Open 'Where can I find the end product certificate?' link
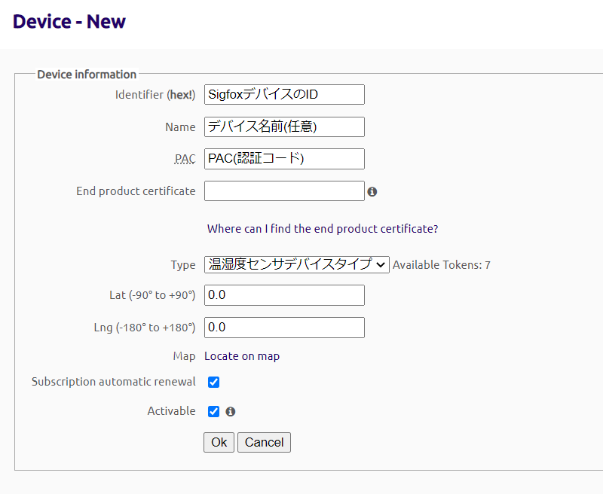Viewport: 603px width, 494px height. point(323,229)
